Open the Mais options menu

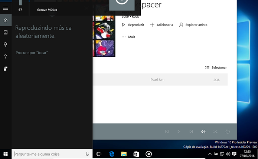pos(128,37)
